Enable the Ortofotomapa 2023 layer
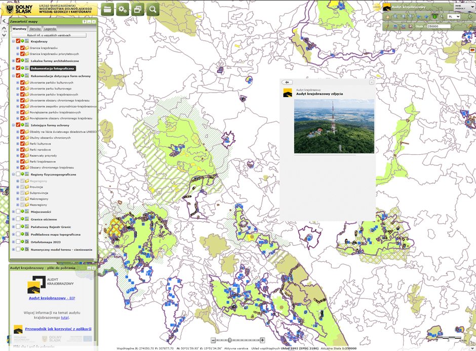Viewport: 476px width, 351px height. [x=18, y=242]
